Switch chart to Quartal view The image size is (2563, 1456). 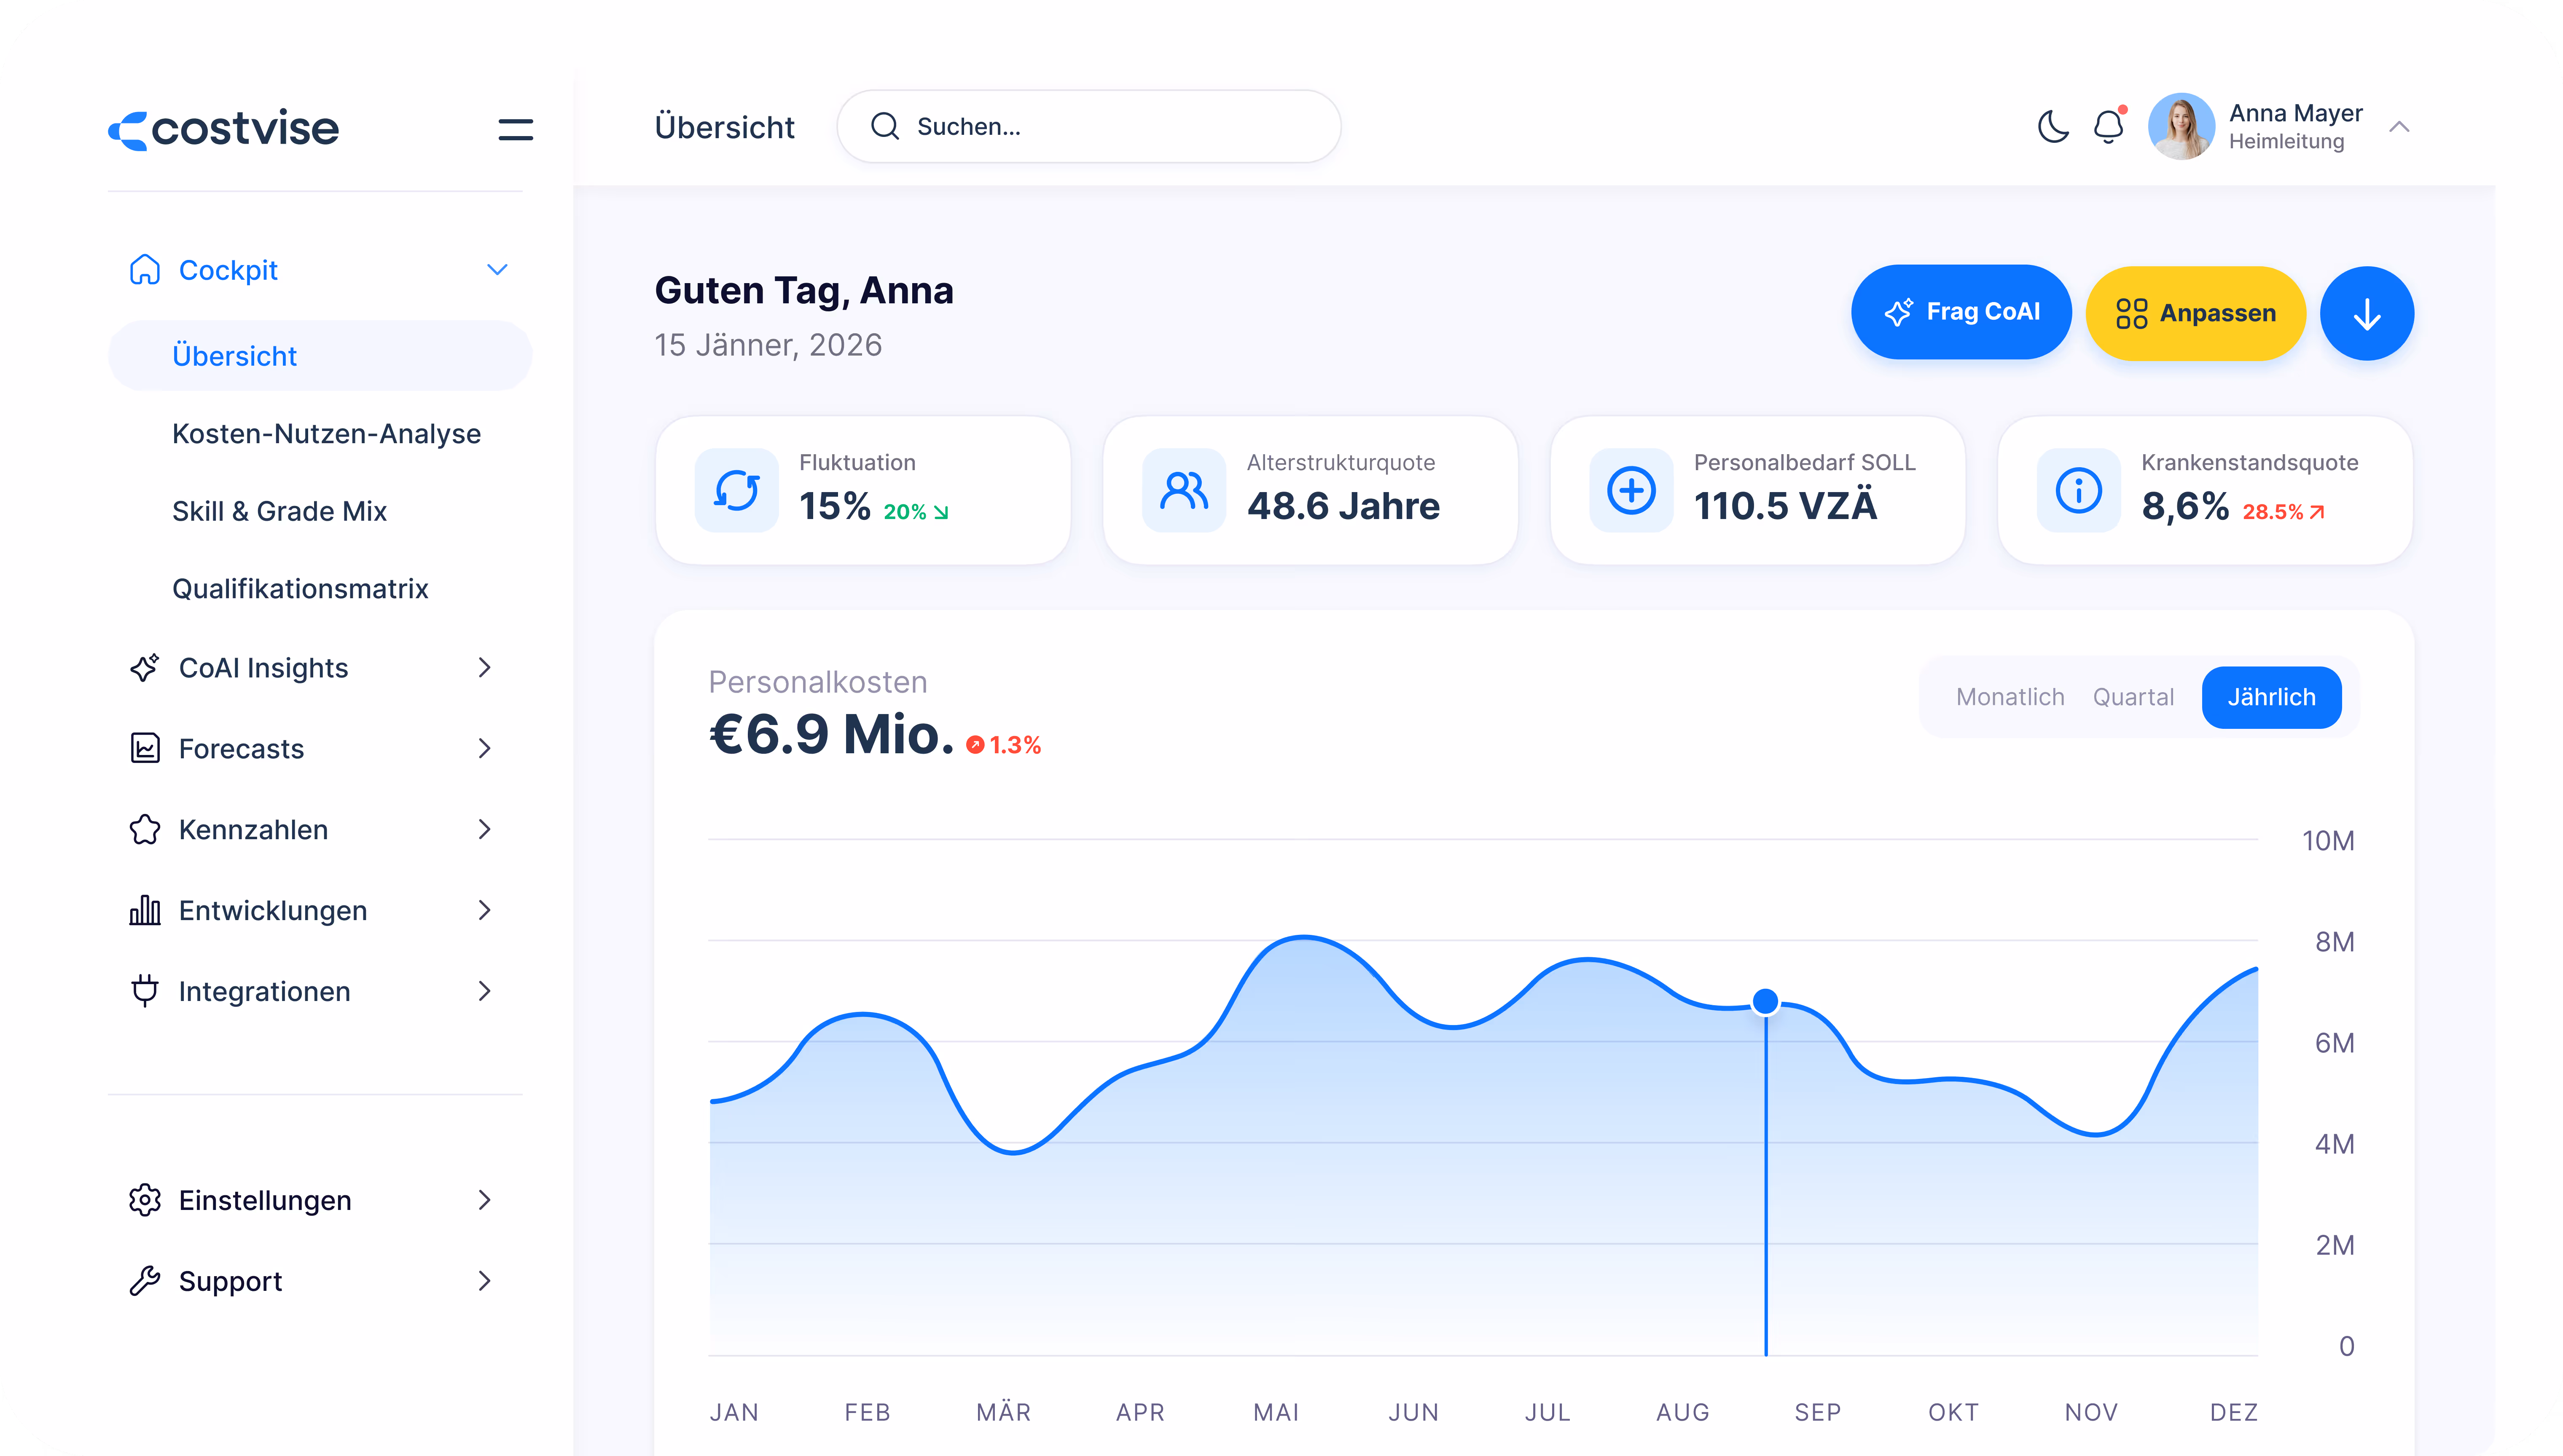(2133, 697)
